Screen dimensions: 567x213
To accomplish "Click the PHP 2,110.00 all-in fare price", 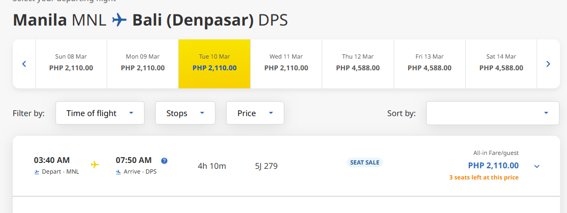I will [x=493, y=166].
